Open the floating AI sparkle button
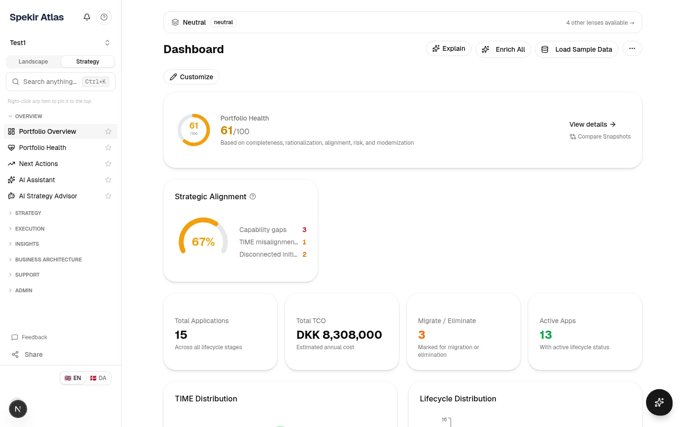 [659, 402]
